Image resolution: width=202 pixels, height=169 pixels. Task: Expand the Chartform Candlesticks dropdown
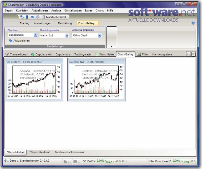point(35,35)
